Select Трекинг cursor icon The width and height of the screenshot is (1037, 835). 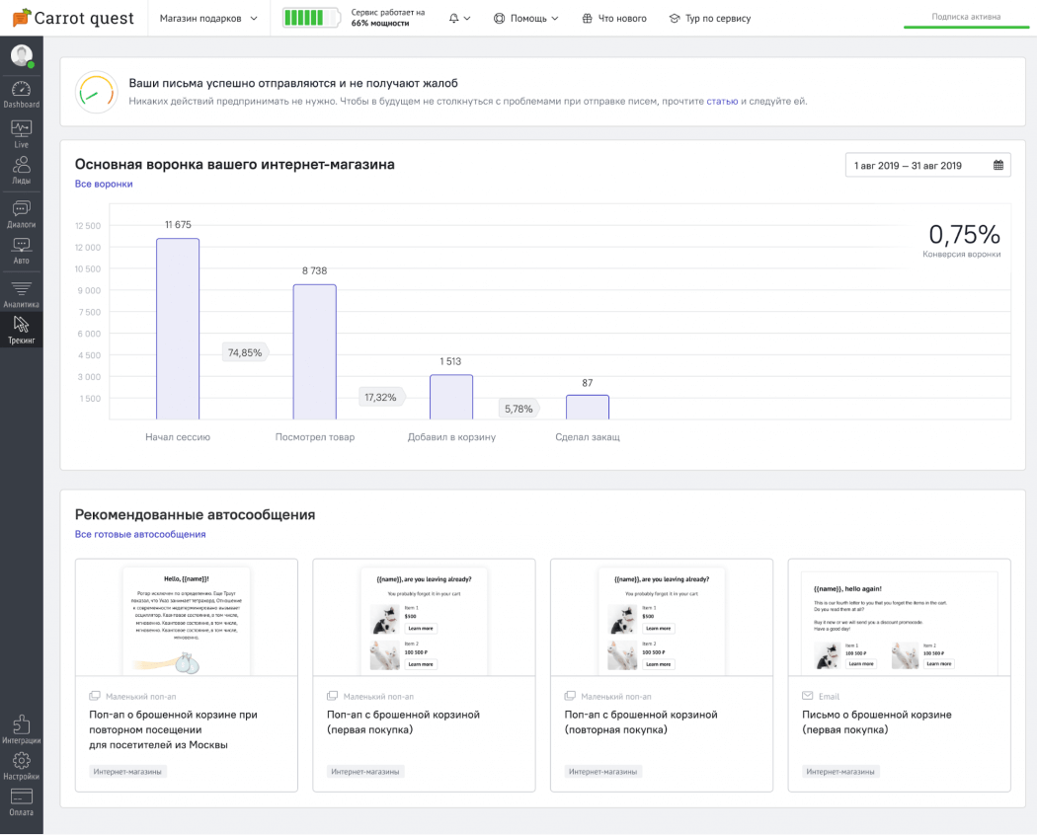21,327
